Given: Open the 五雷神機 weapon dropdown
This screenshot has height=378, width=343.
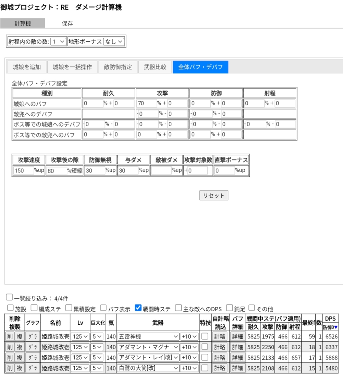Looking at the screenshot, I should click(x=148, y=337).
